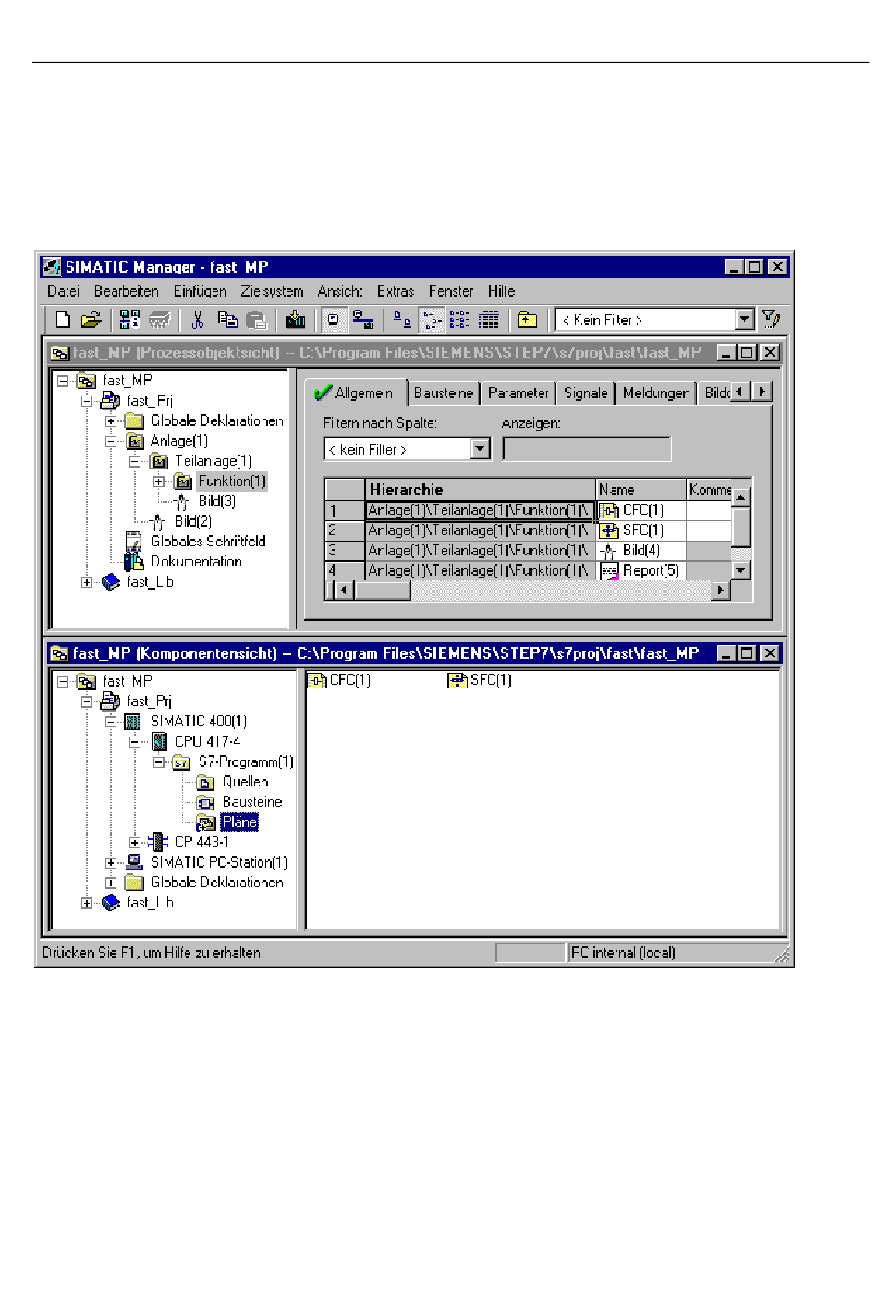Click the New project toolbar icon

click(63, 320)
